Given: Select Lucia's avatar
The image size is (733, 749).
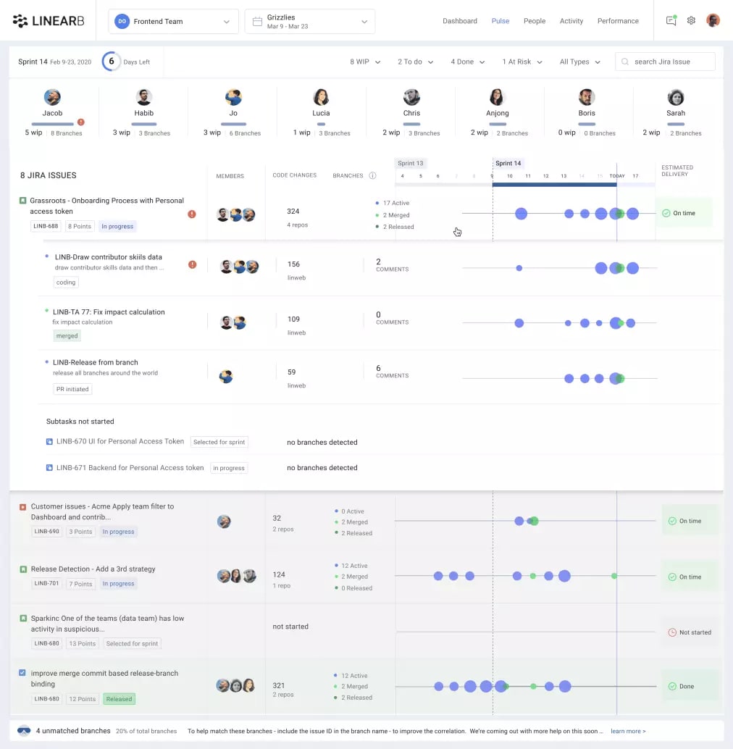Looking at the screenshot, I should [x=321, y=97].
